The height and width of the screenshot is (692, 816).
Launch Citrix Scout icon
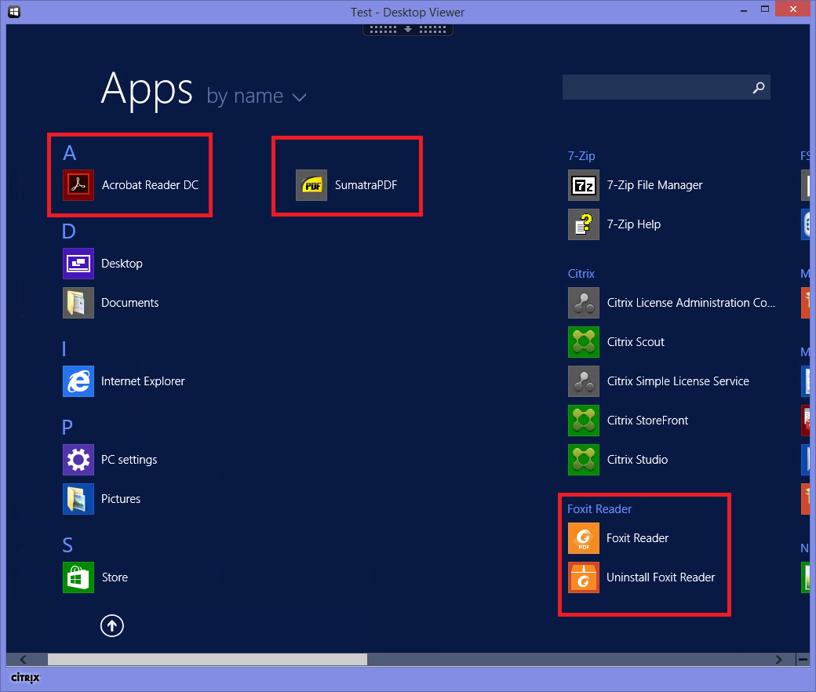584,342
